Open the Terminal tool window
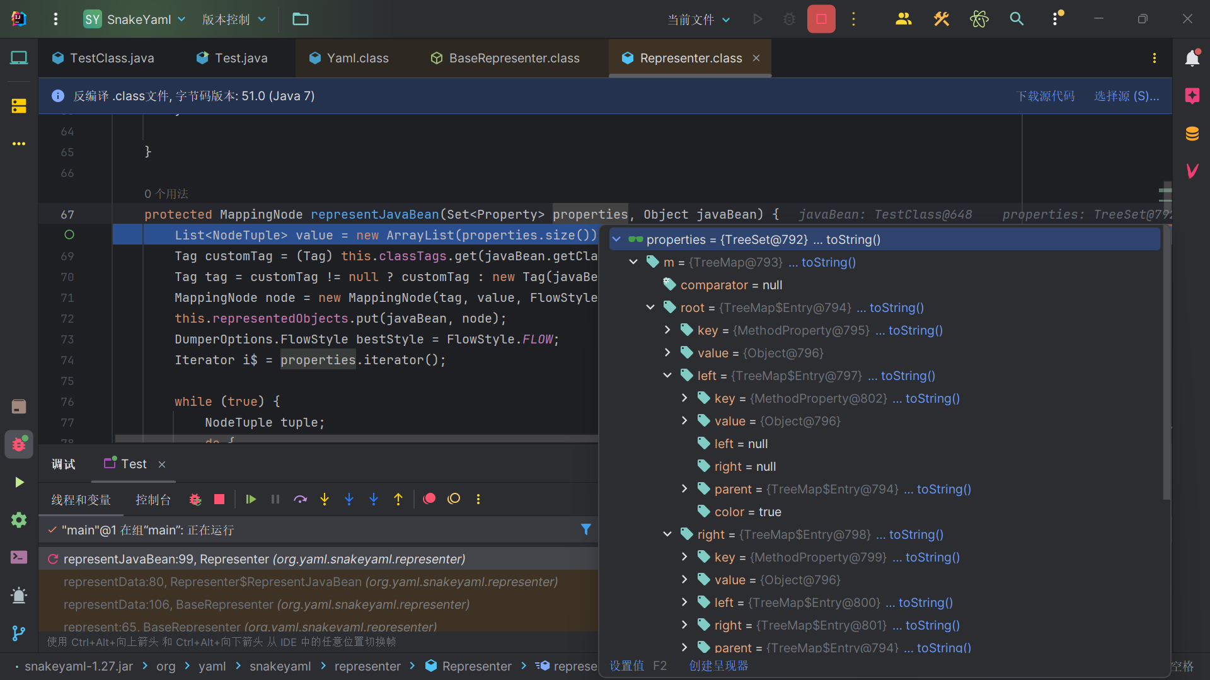 pos(19,557)
